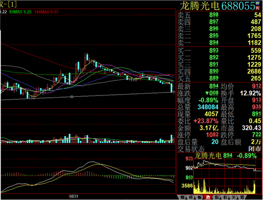Click the bid volume 2686
Viewport: 263px width, 200px height.
coord(254,71)
